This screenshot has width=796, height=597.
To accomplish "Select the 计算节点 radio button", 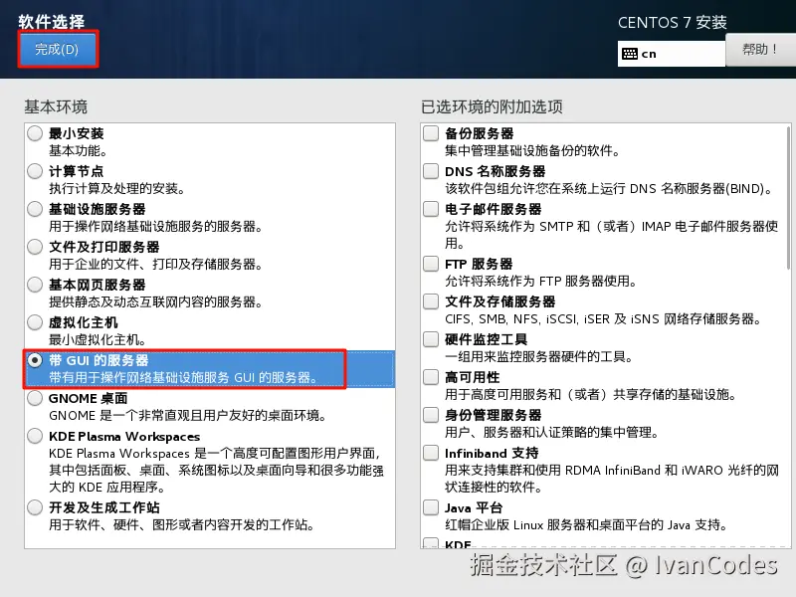I will [35, 171].
